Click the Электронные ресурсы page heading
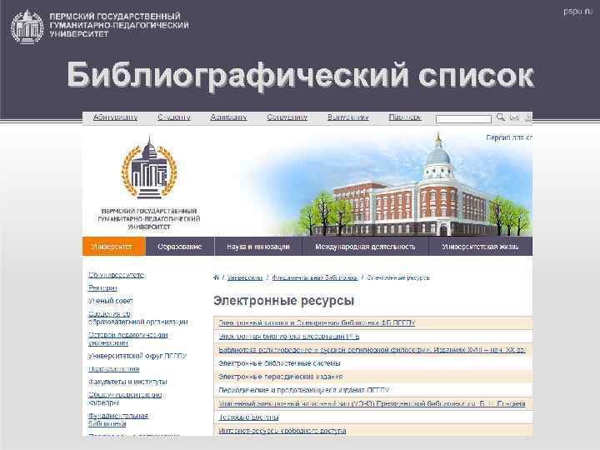This screenshot has height=450, width=600. 283,300
